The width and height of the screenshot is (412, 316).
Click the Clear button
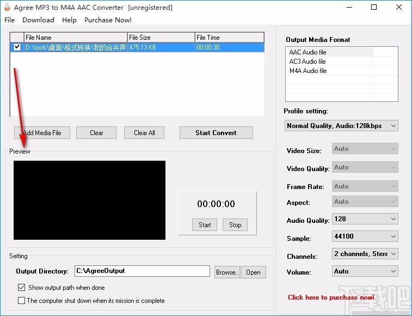(x=96, y=132)
